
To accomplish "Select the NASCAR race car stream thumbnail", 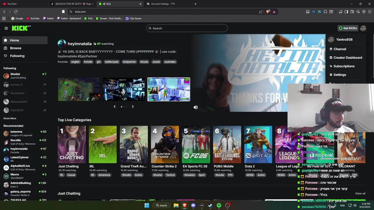I will [124, 89].
